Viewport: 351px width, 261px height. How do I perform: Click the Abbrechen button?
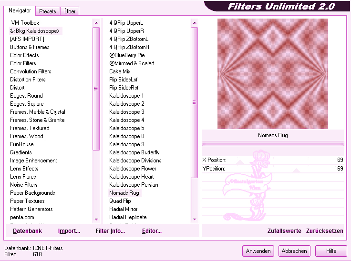294,251
